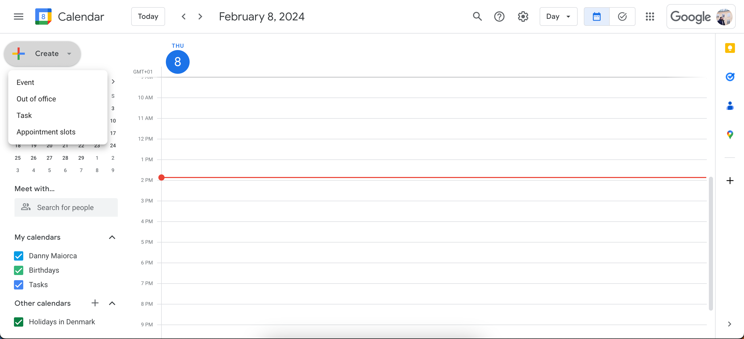
Task: Uncheck the Birthdays calendar
Action: tap(19, 270)
